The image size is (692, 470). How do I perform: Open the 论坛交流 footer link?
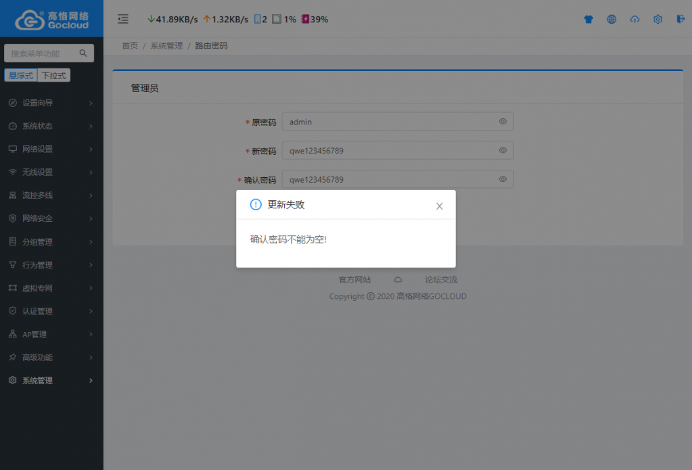tap(441, 279)
